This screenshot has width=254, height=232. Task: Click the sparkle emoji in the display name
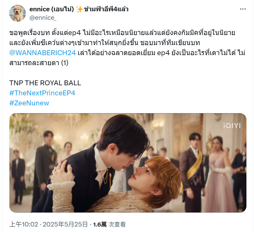click(x=79, y=9)
